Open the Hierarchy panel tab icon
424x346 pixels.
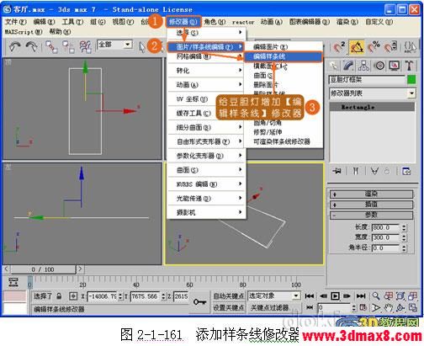(363, 66)
